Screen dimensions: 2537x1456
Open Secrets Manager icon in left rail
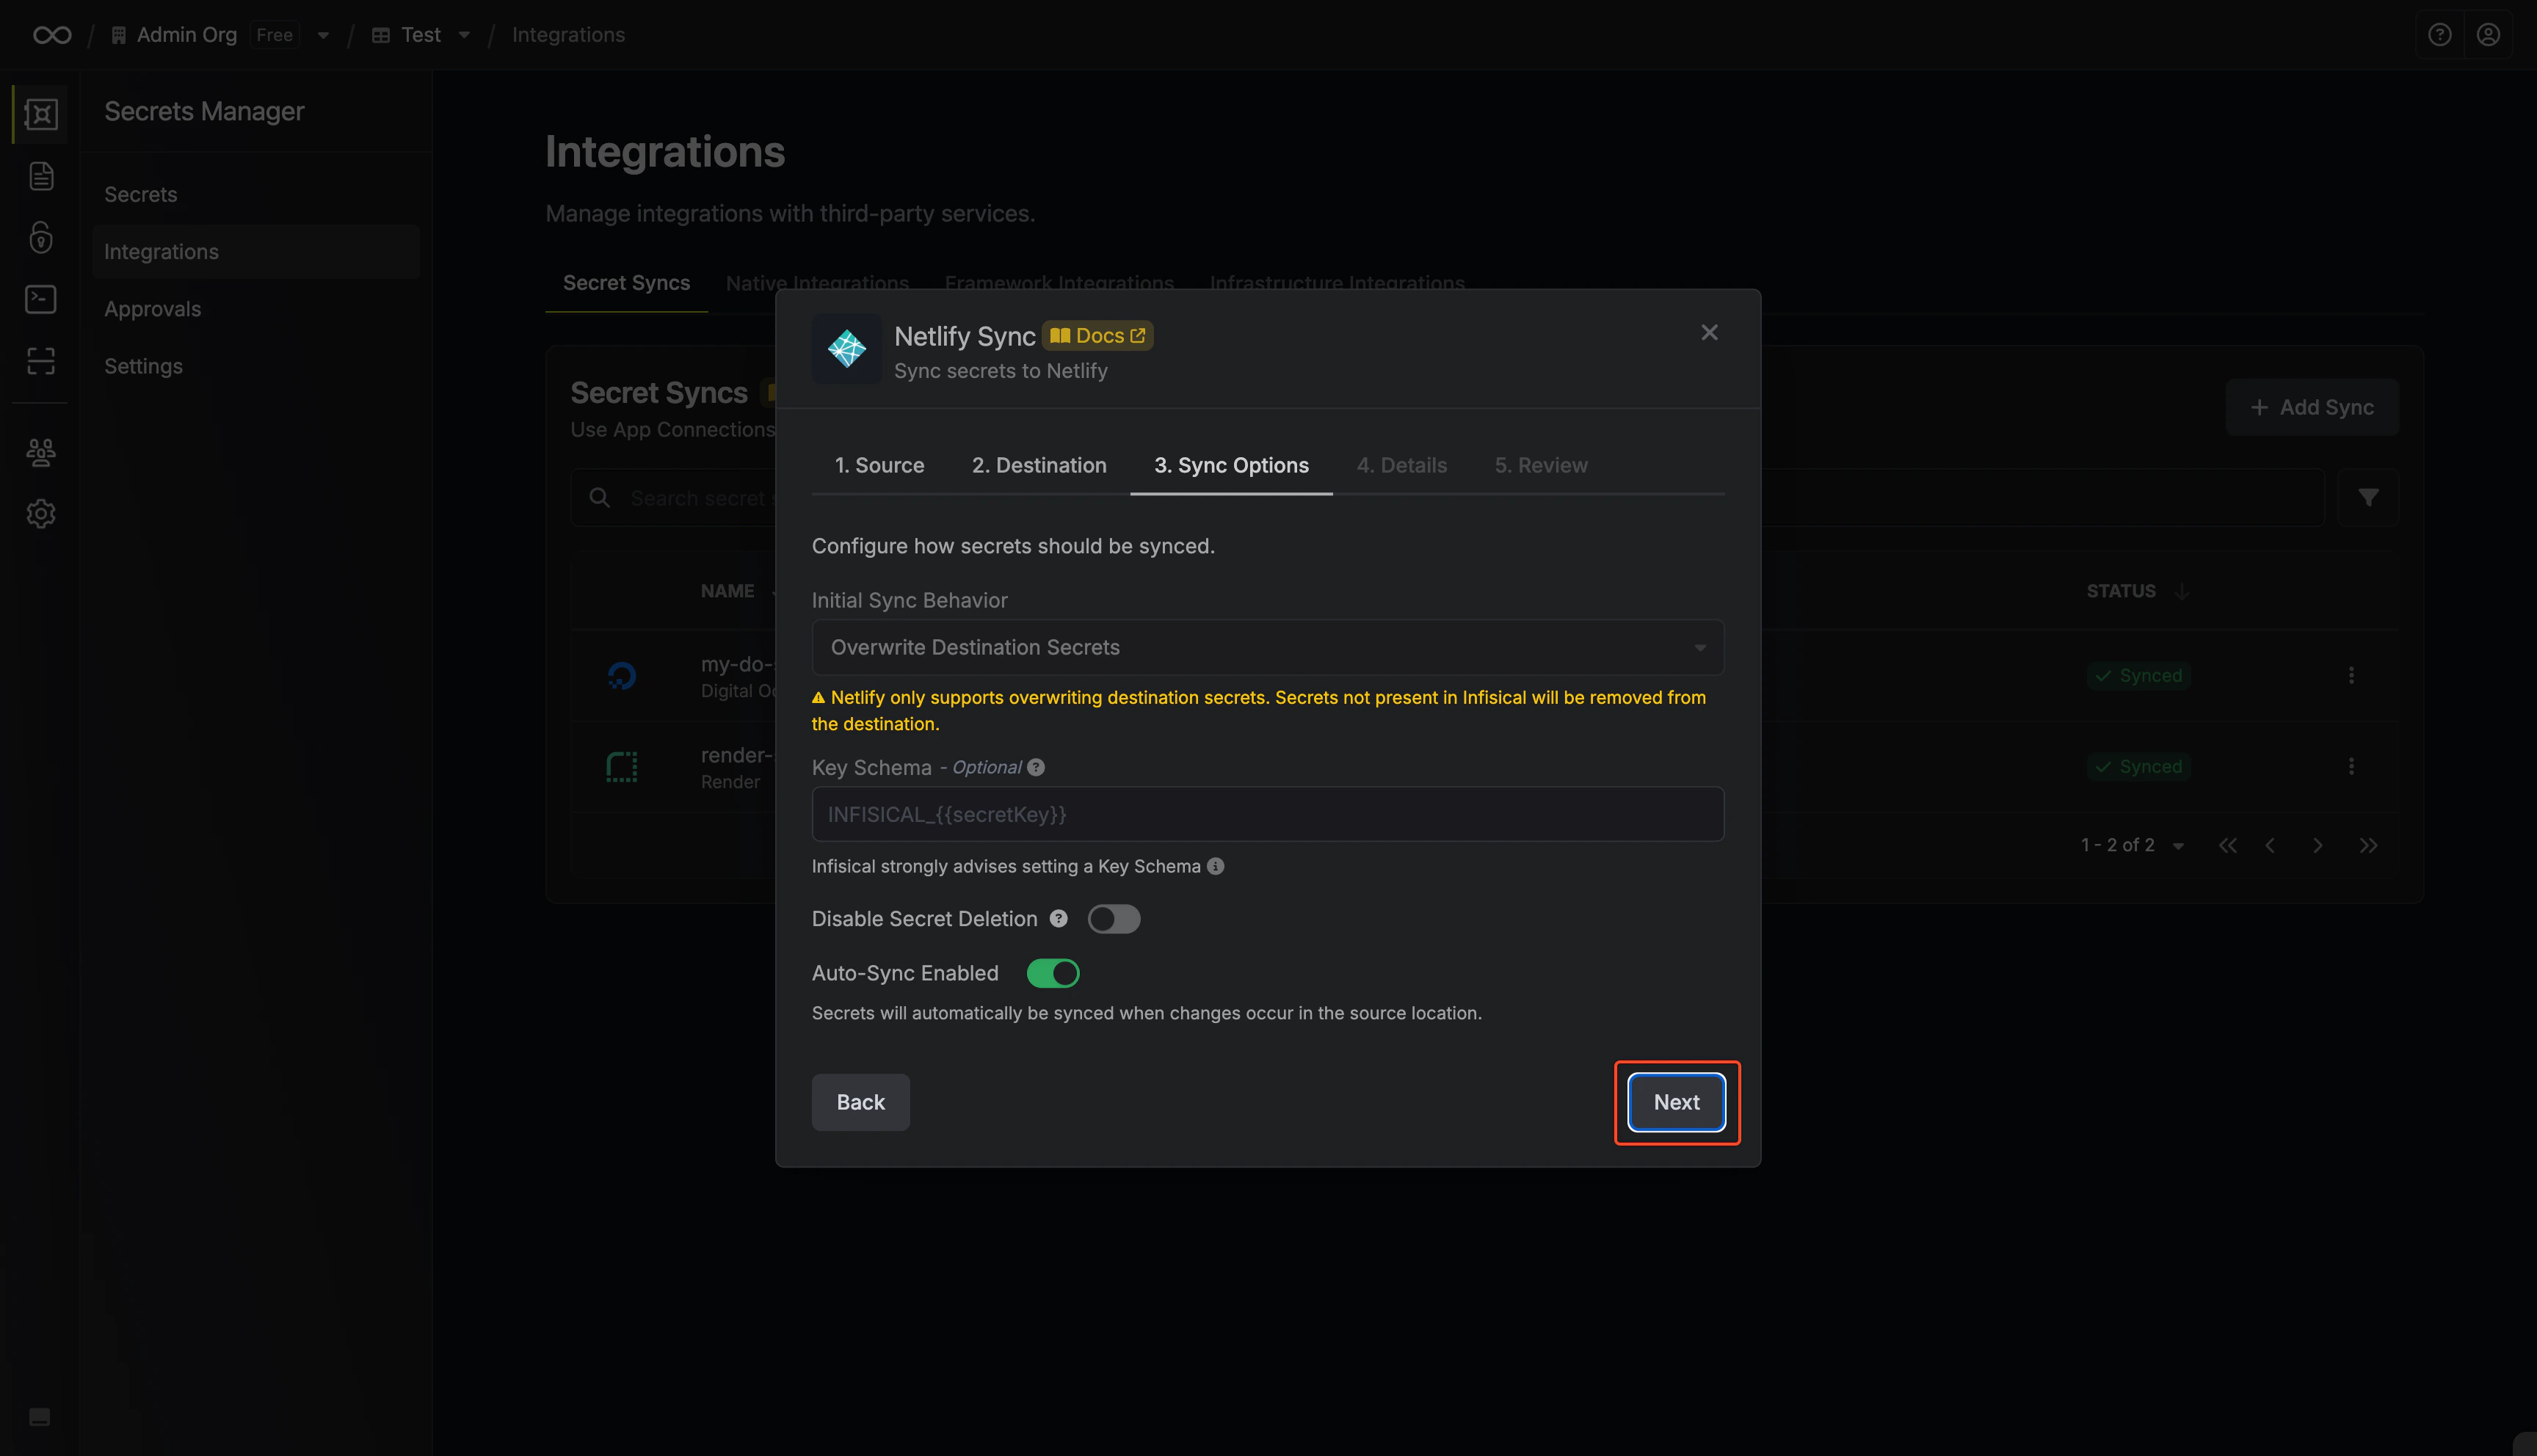[x=41, y=114]
